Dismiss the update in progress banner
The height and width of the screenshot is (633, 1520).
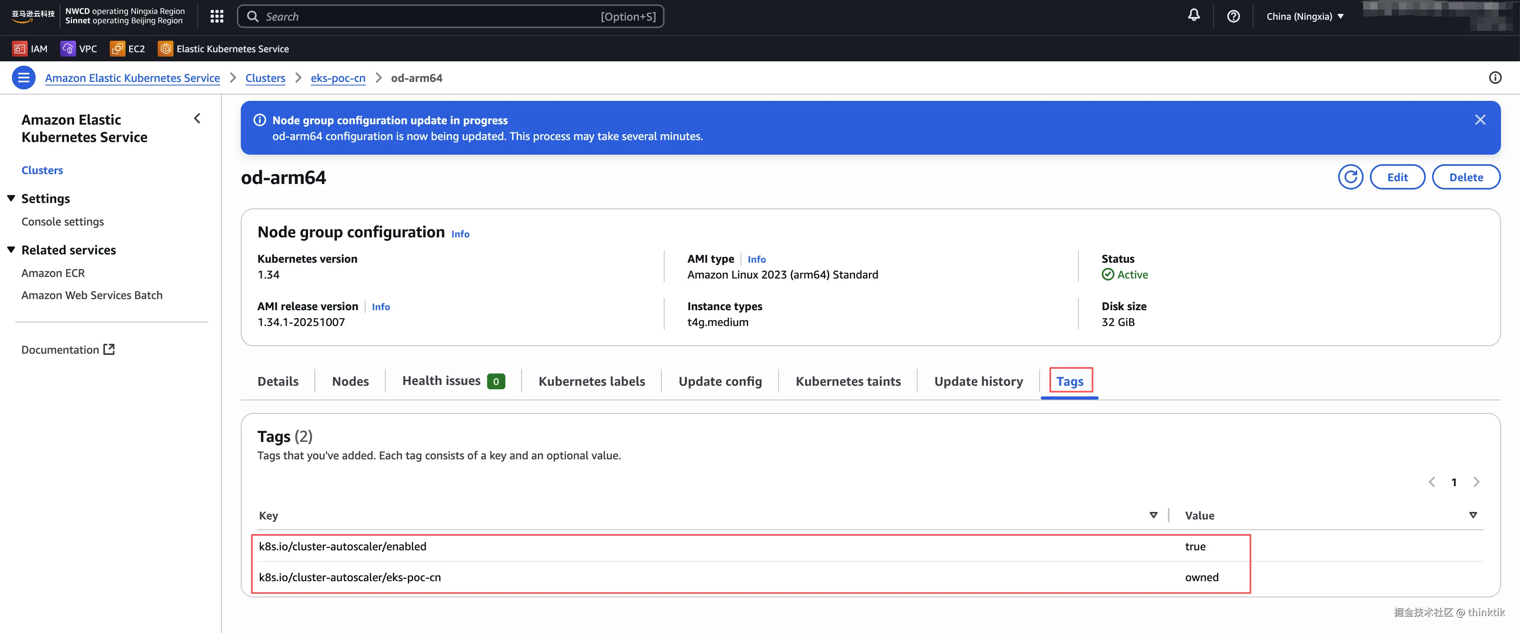[1479, 120]
